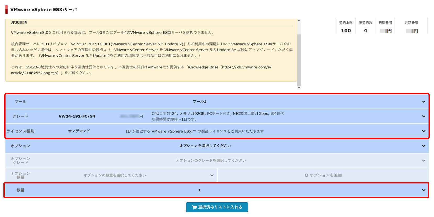Screen dimensions: 434x217
Task: Click the VMware vSphere ESXiサーバ title
Action: 43,9
